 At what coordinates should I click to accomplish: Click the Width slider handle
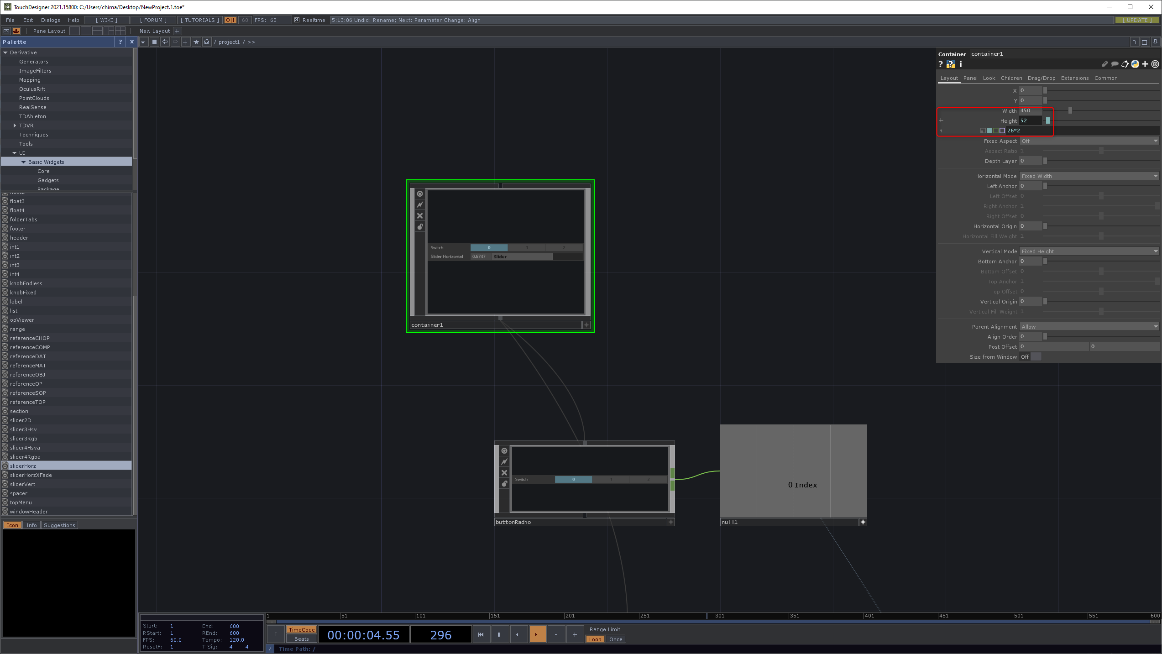pos(1070,111)
